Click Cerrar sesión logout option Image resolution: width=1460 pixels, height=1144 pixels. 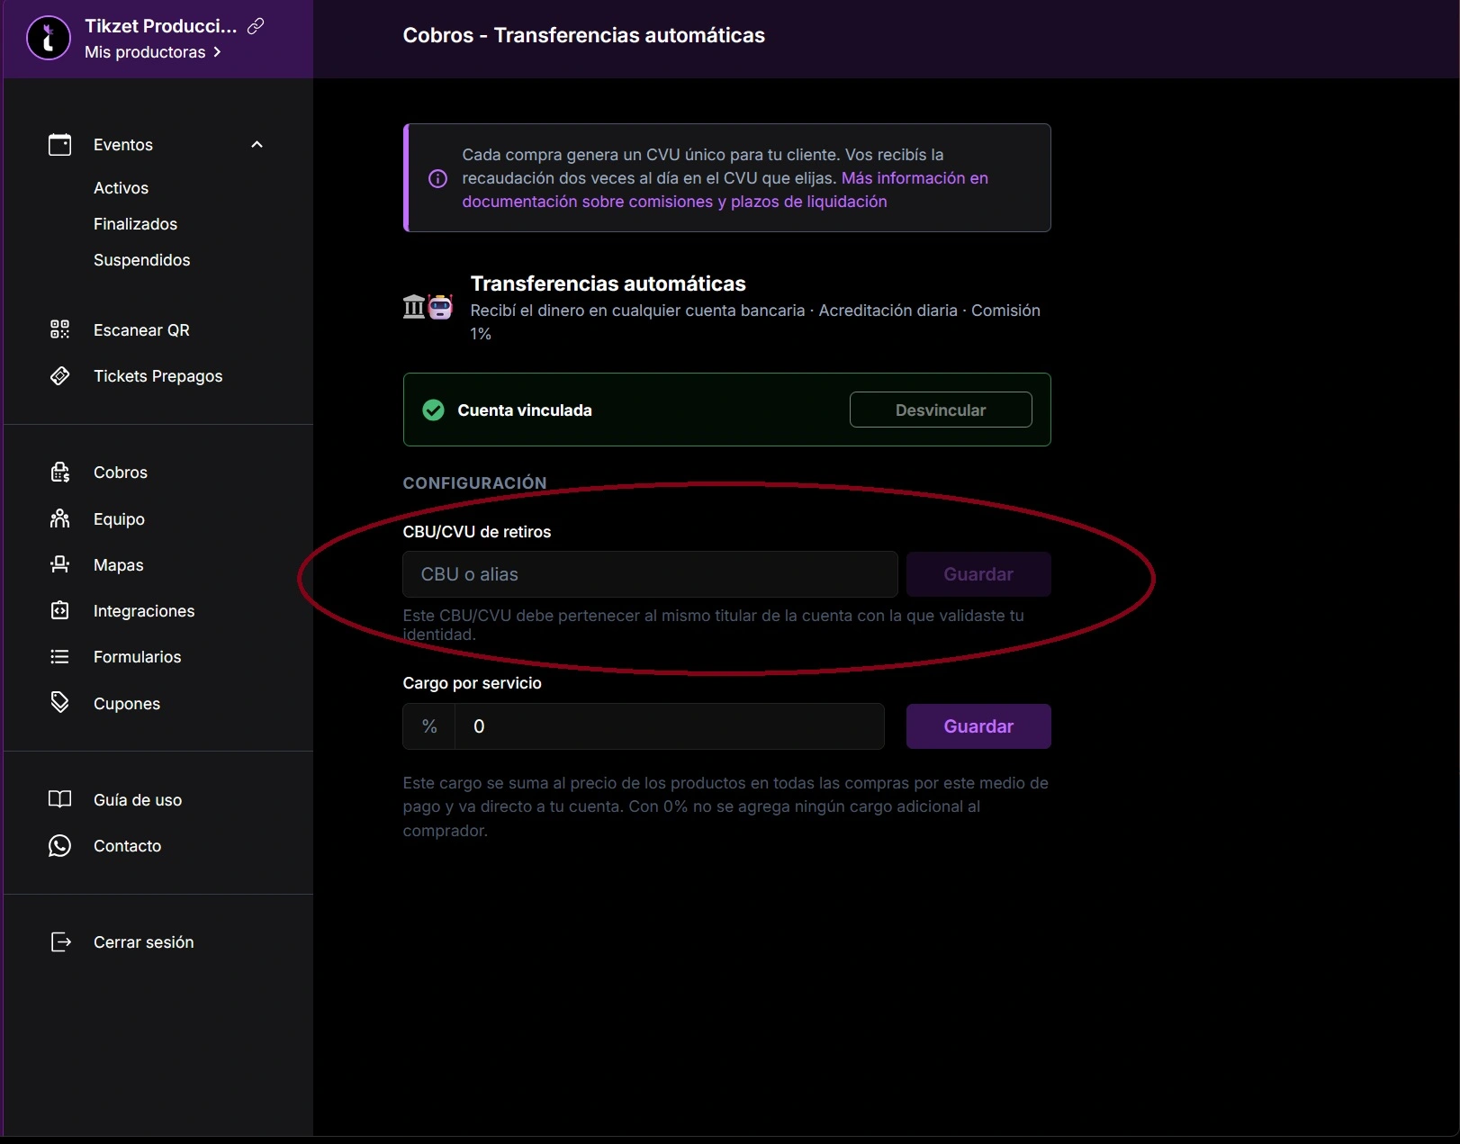coord(144,941)
